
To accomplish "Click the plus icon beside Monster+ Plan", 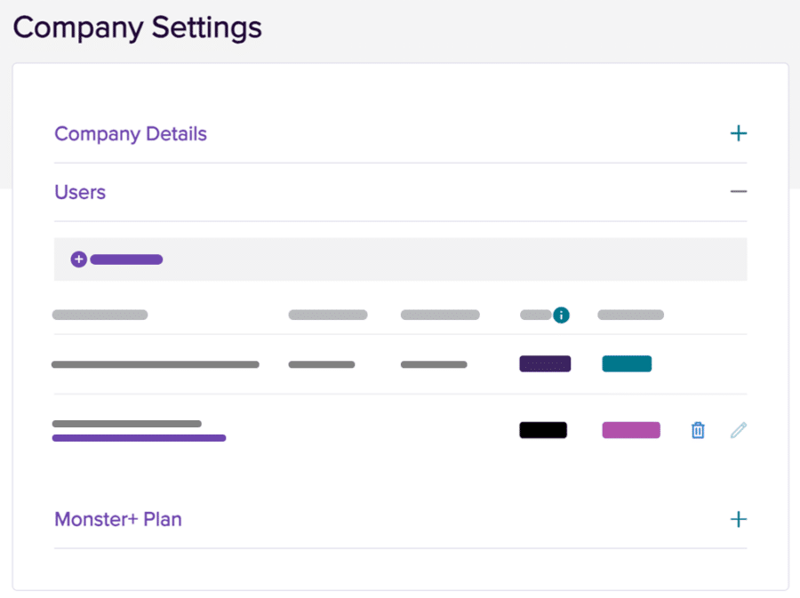I will coord(739,519).
